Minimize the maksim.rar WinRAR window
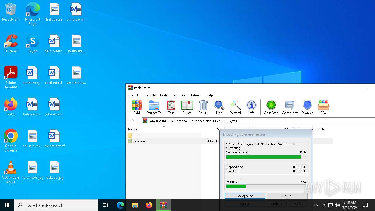 coord(369,88)
